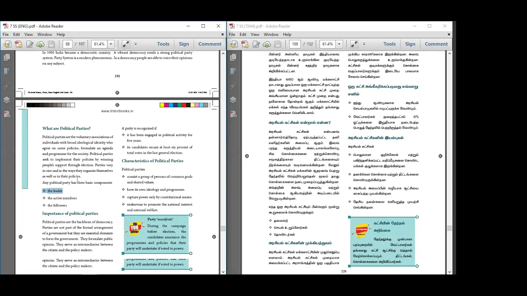527x296 pixels.
Task: Click Party 'manifesto' box title
Action: pos(160,219)
